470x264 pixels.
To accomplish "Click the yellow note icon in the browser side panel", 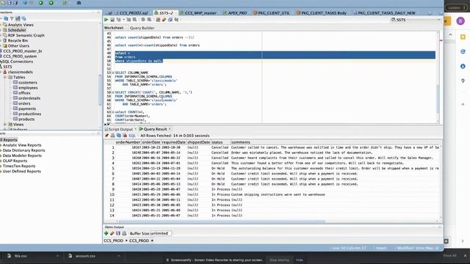I will pos(463,37).
